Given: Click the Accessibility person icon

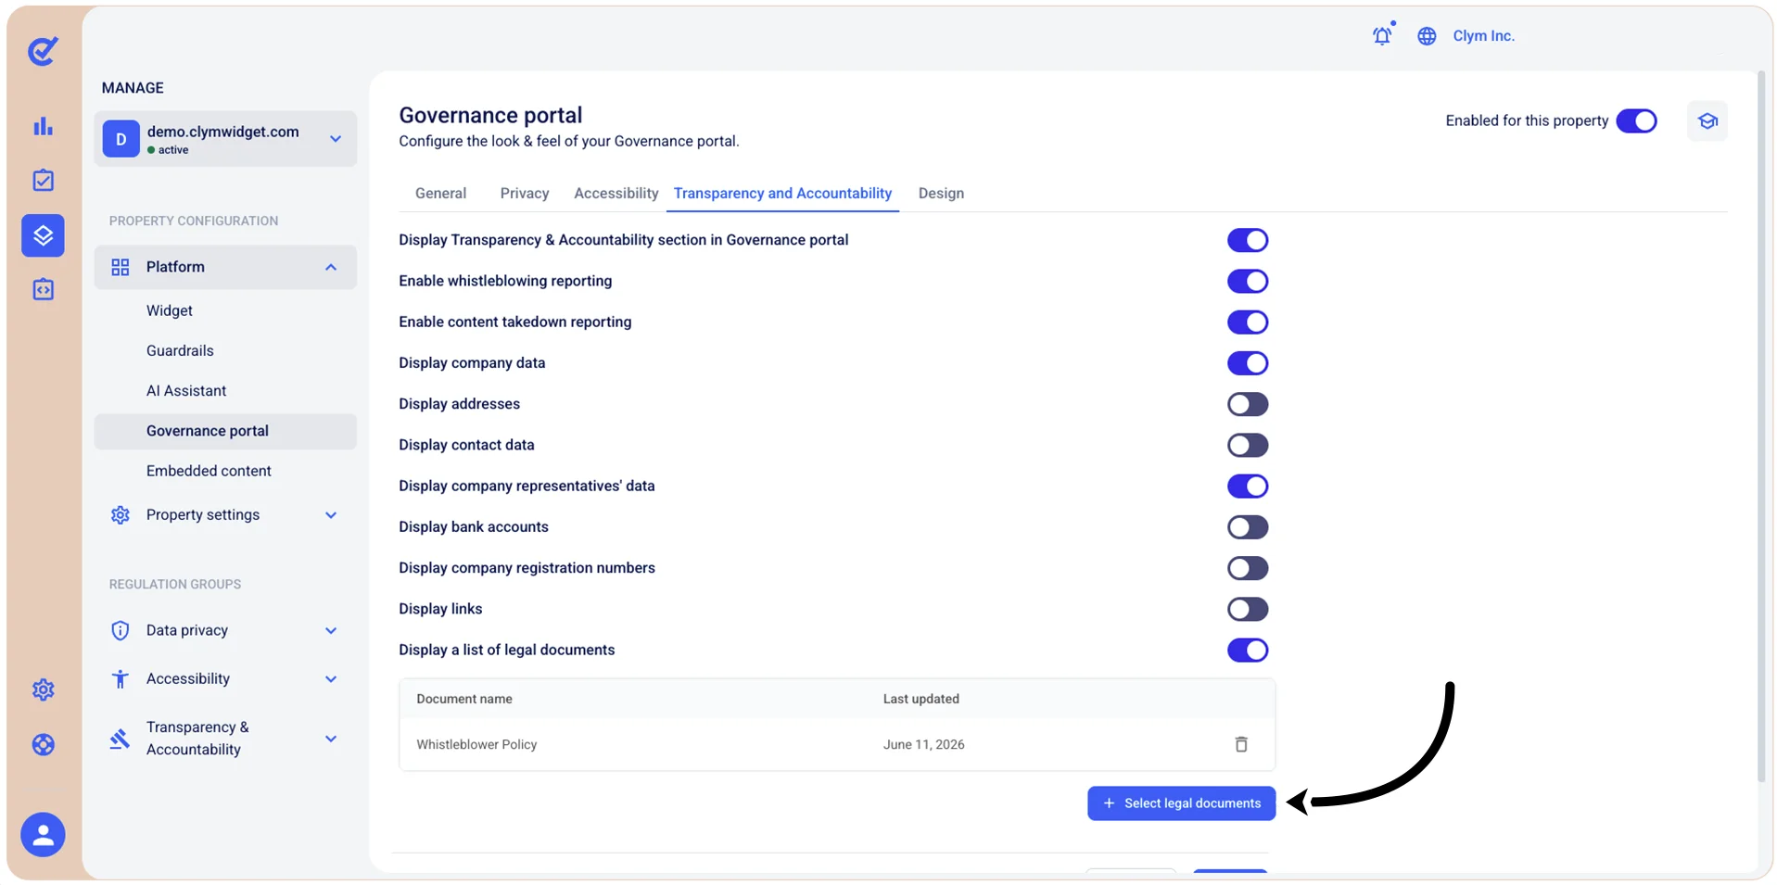Looking at the screenshot, I should point(121,679).
